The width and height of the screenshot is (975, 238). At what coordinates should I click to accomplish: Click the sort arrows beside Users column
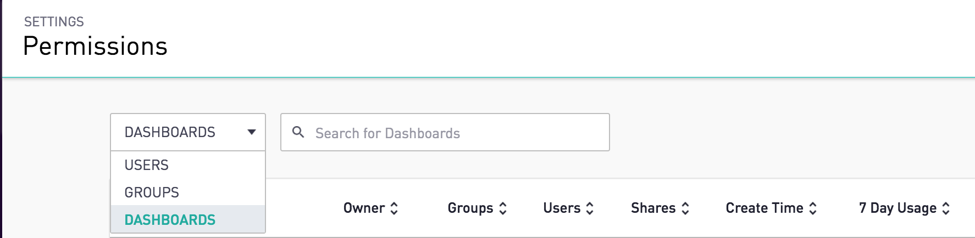coord(590,208)
